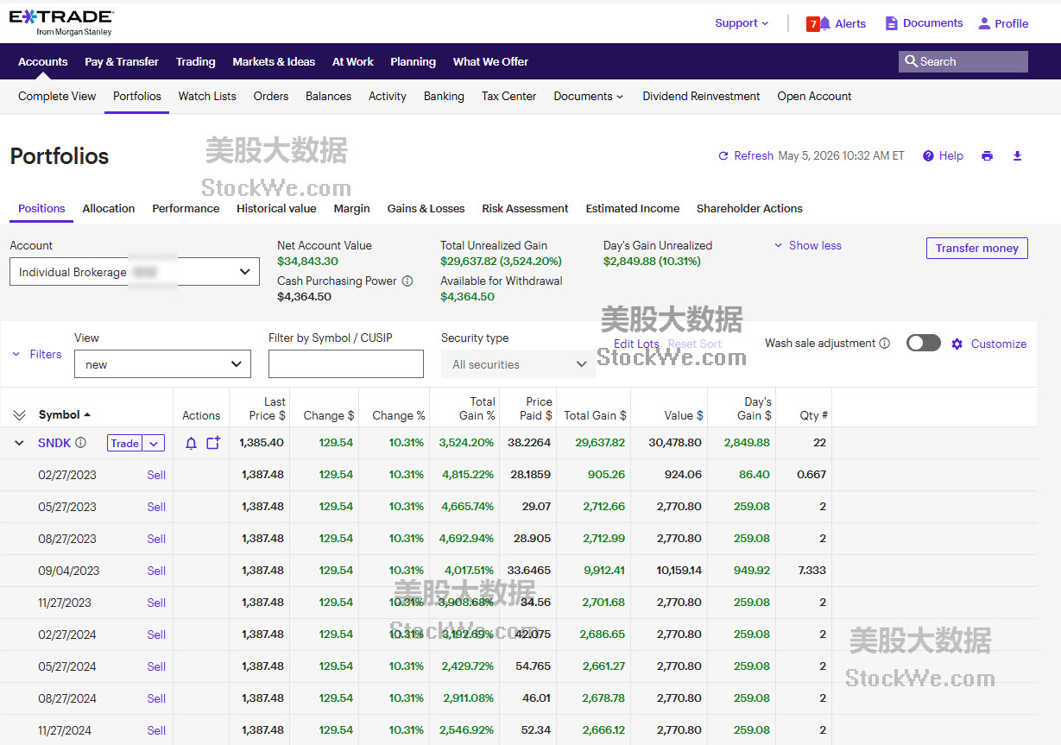1061x745 pixels.
Task: Click the SNDK Trade button
Action: click(124, 444)
